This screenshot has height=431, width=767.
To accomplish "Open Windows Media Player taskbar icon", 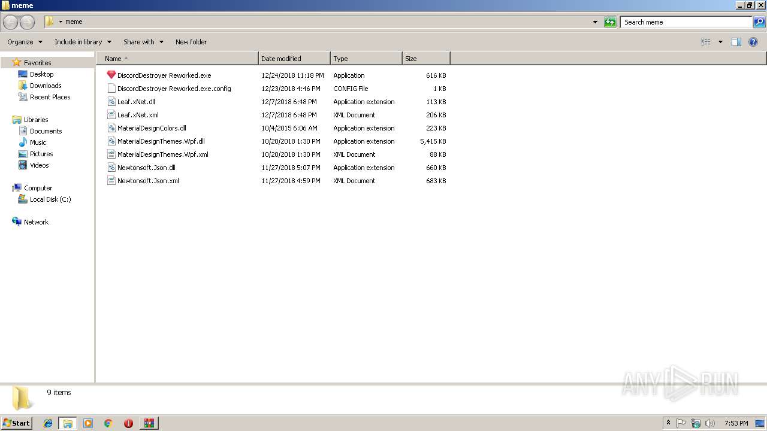I will click(88, 423).
